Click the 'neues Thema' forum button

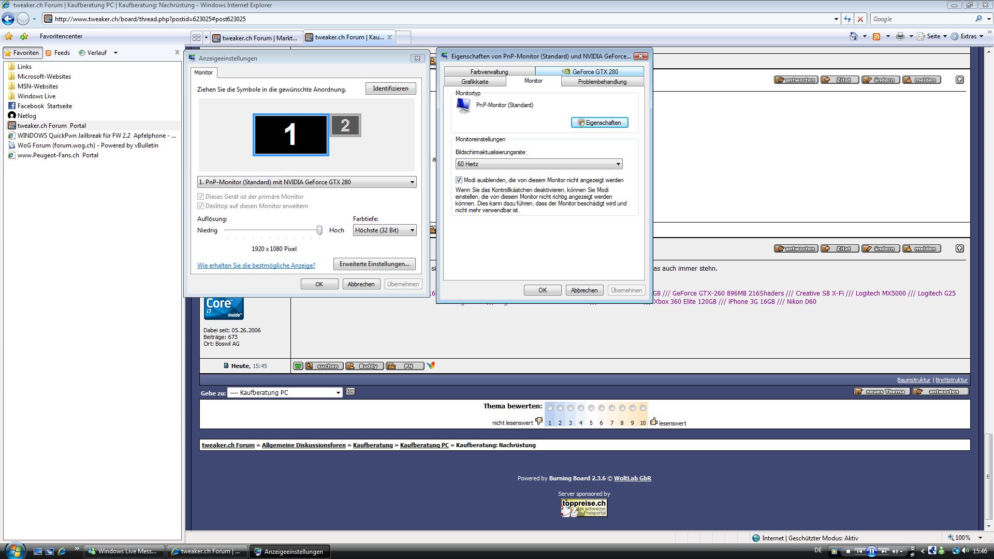[882, 392]
